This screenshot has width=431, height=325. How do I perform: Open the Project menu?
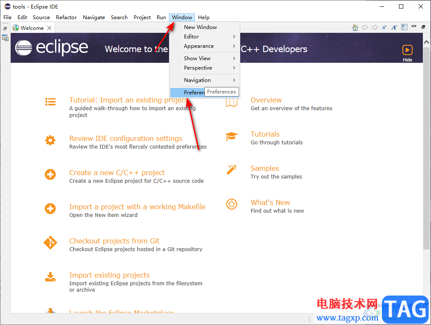142,18
